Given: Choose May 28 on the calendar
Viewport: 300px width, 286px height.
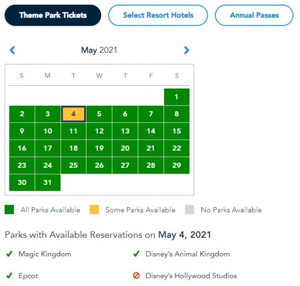Looking at the screenshot, I should coord(151,165).
